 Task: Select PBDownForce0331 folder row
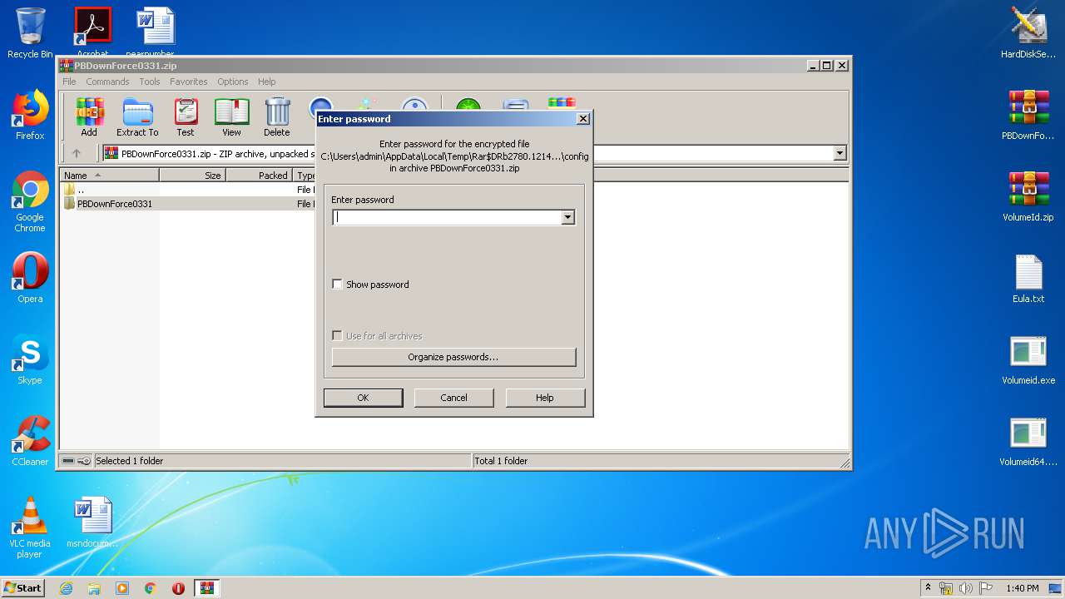click(x=187, y=204)
